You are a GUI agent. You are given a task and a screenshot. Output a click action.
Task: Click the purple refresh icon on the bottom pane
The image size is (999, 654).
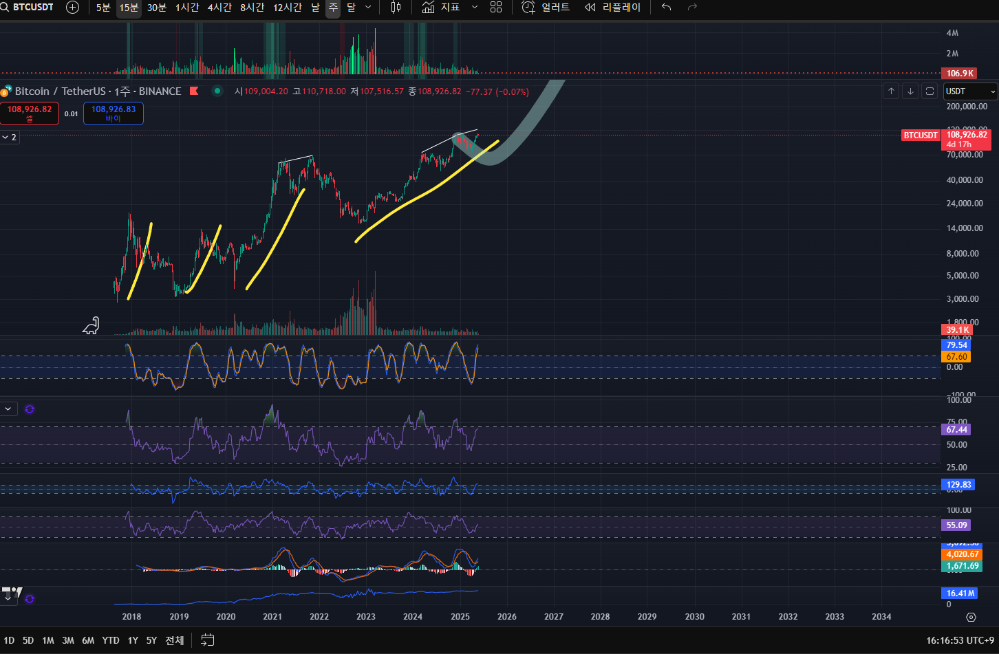point(30,599)
